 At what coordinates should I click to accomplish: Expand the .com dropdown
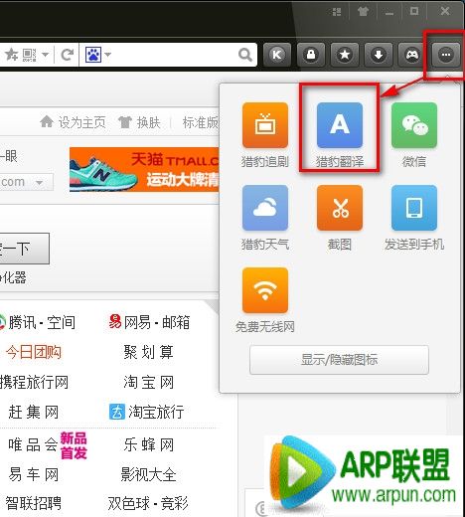39,182
